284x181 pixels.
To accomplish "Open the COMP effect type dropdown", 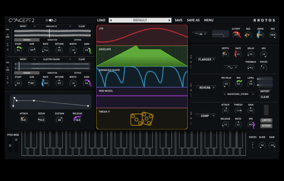I will (x=206, y=116).
